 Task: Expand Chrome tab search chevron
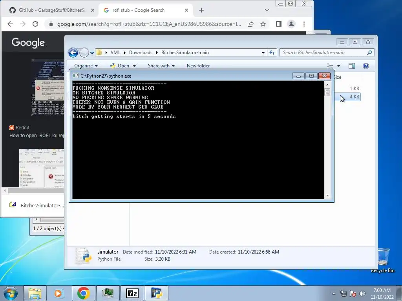[x=267, y=10]
